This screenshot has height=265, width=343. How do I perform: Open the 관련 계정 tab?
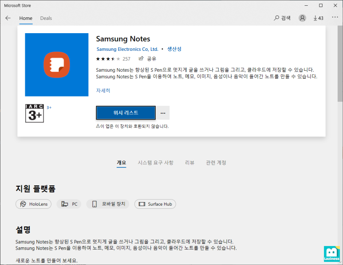216,163
